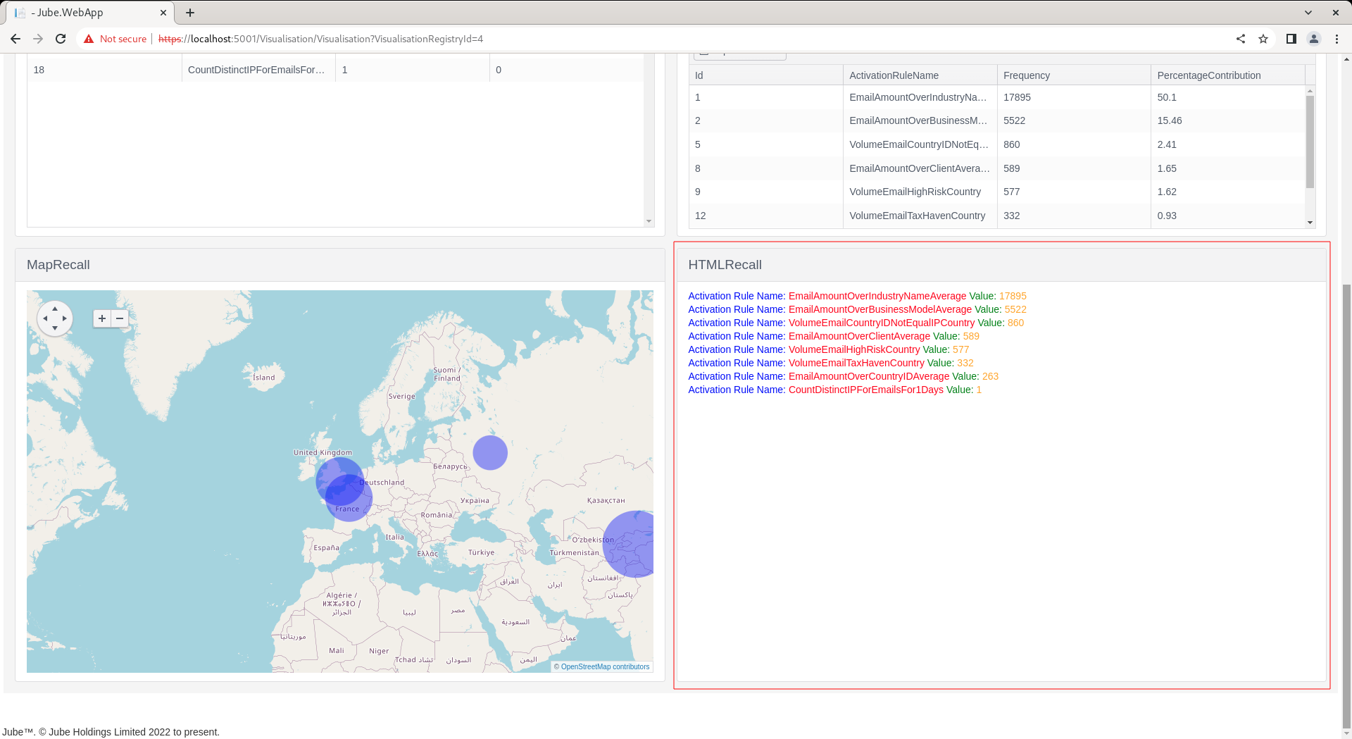Click HTMLRecall line EmailAmountOverIndustryNameAverage
This screenshot has width=1352, height=739.
[857, 296]
